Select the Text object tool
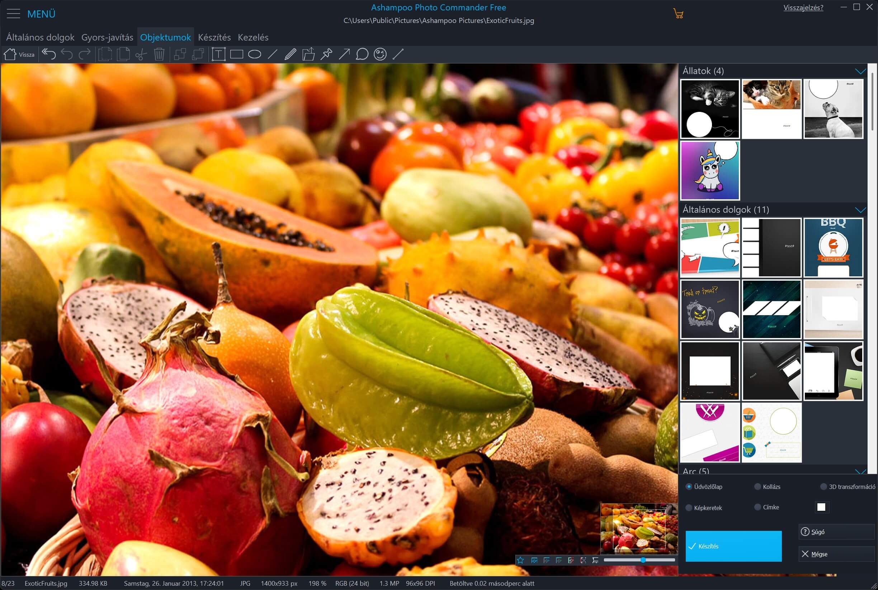 pyautogui.click(x=218, y=54)
